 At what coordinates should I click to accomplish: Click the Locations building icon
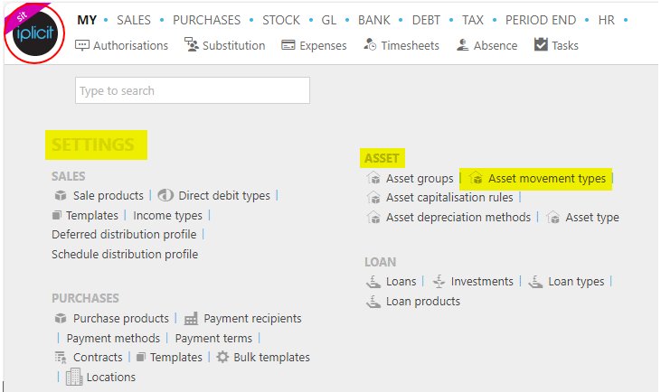[74, 377]
